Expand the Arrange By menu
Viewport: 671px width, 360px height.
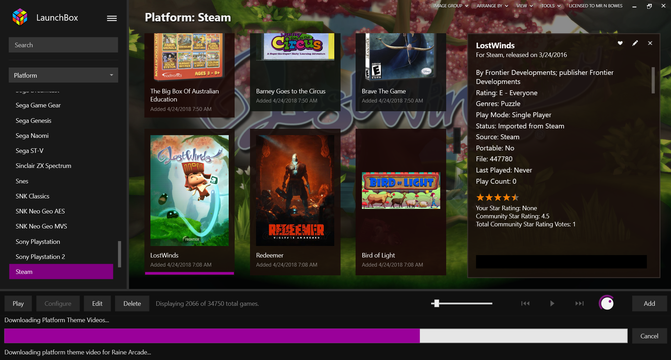[x=492, y=6]
